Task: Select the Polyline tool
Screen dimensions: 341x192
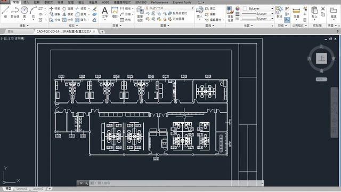Action: coord(15,12)
